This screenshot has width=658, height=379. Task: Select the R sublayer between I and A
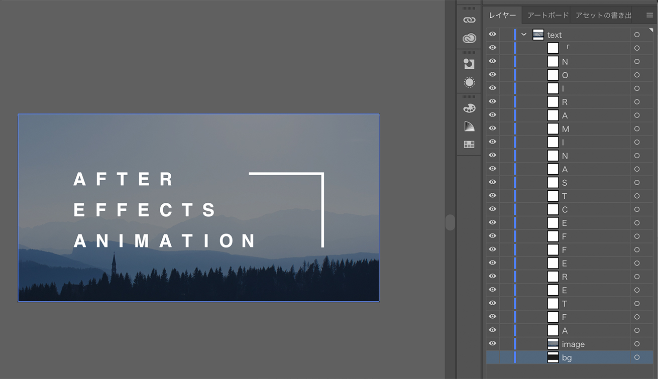(565, 102)
